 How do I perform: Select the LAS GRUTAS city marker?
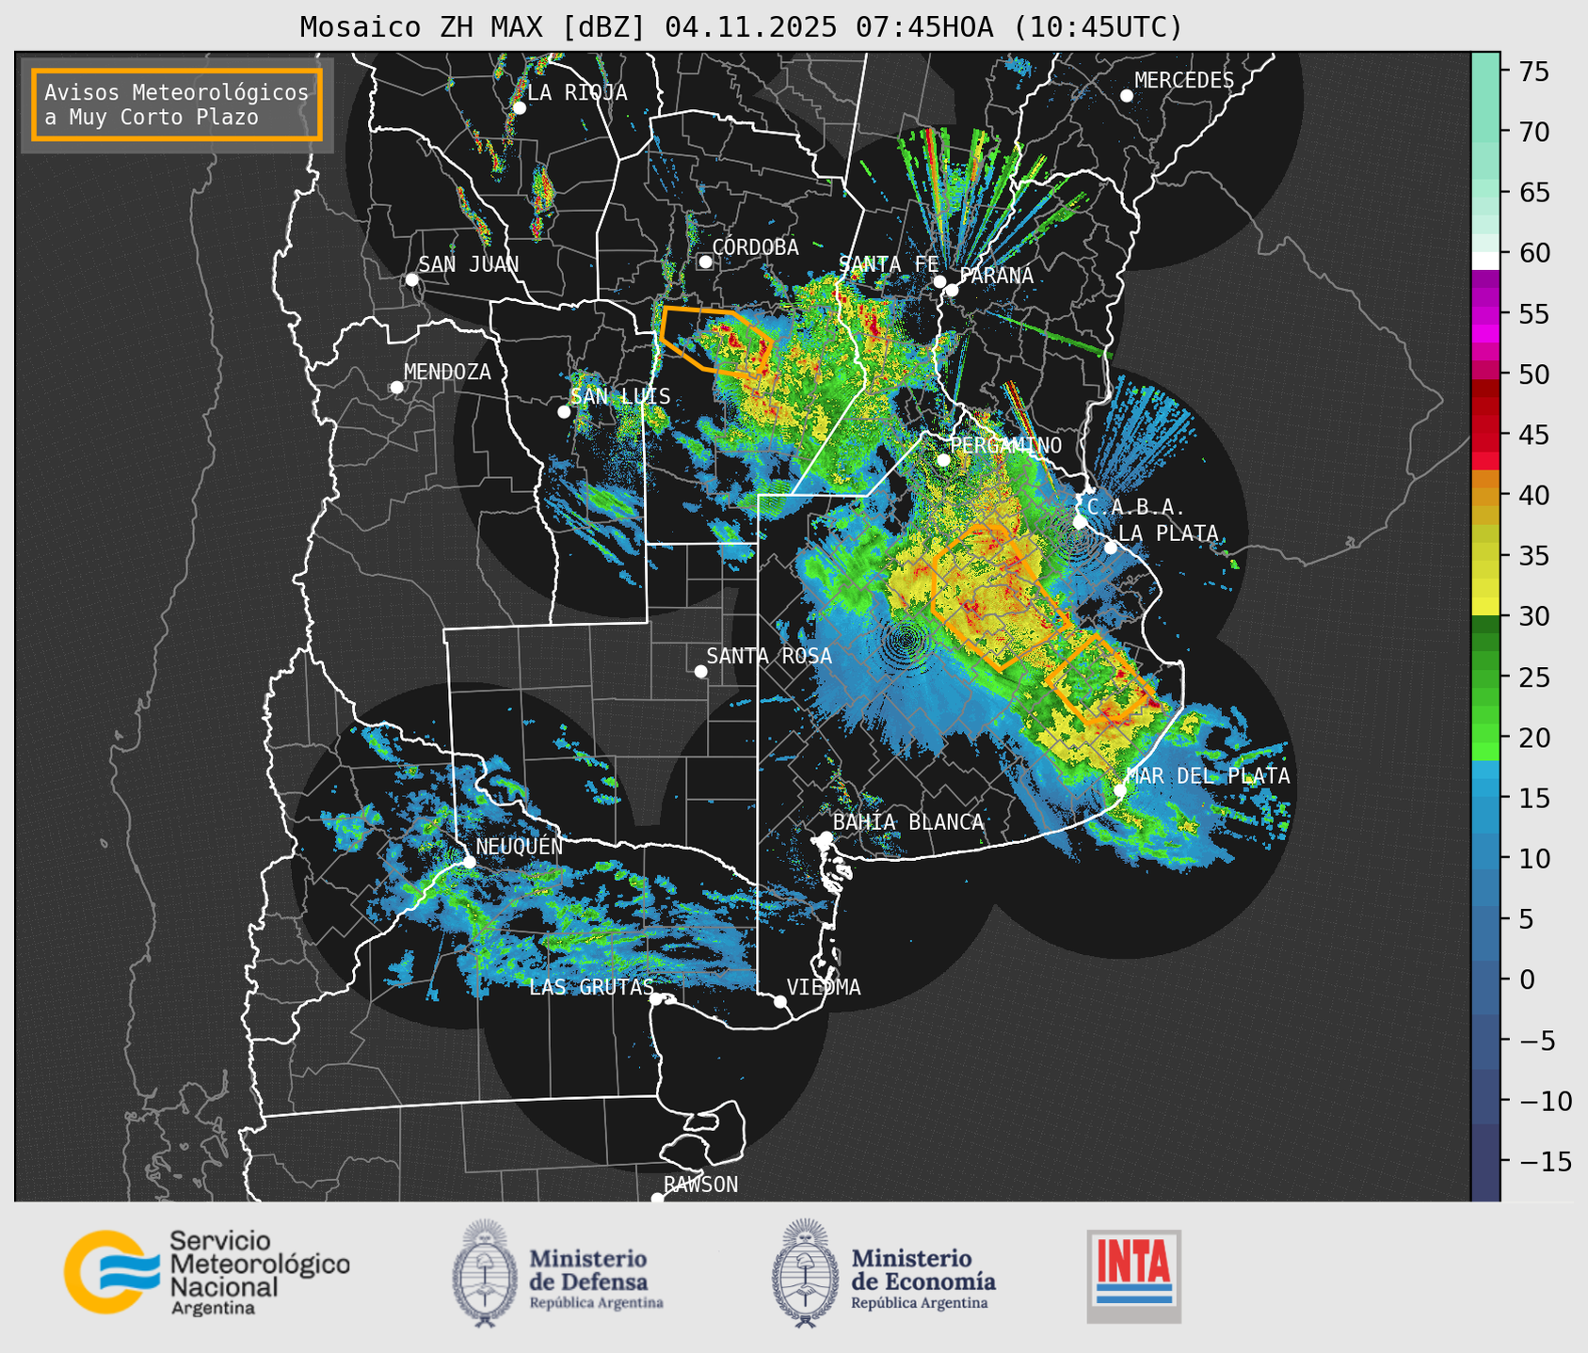pyautogui.click(x=656, y=998)
